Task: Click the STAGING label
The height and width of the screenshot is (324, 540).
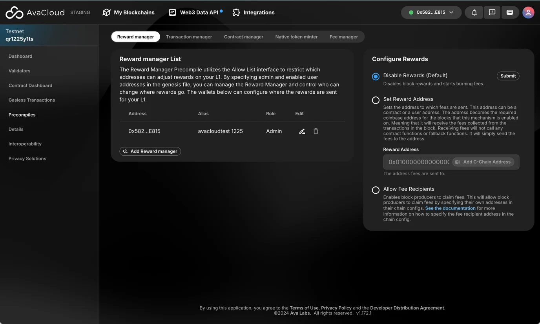Action: (x=80, y=13)
